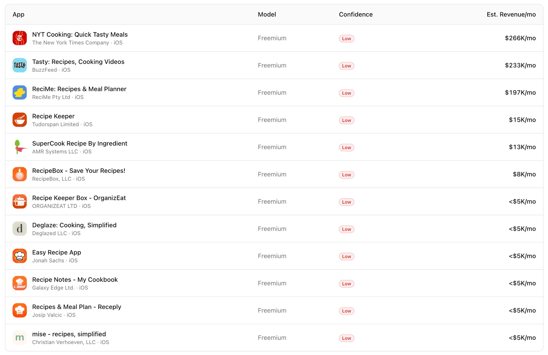The image size is (548, 355).
Task: Select the $13K/mo revenue value
Action: [x=522, y=147]
